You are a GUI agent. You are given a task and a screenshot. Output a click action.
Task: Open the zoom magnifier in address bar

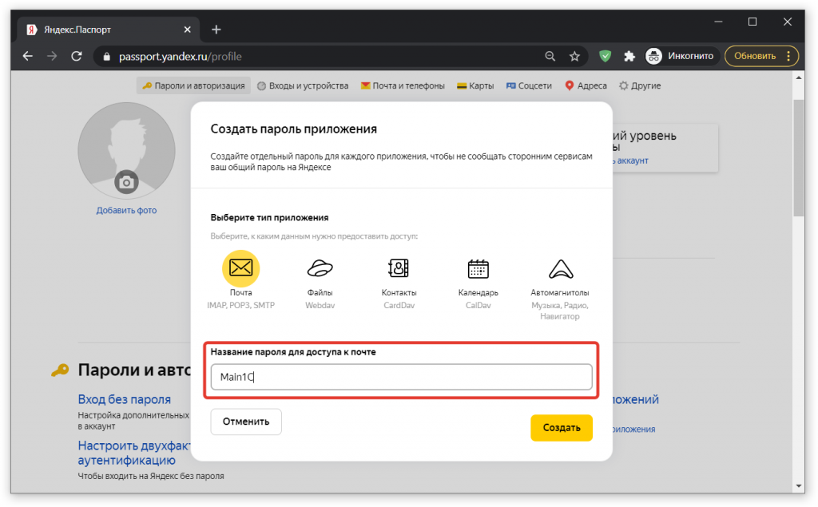click(x=550, y=57)
